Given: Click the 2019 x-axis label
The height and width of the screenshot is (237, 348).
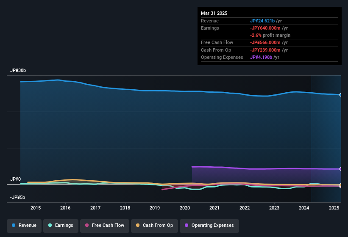Looking at the screenshot, I should tap(155, 208).
